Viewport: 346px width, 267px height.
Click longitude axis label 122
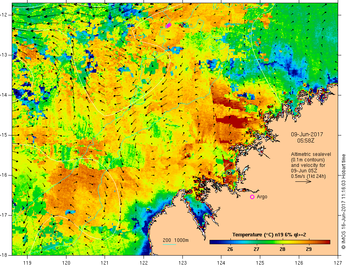click(x=144, y=263)
